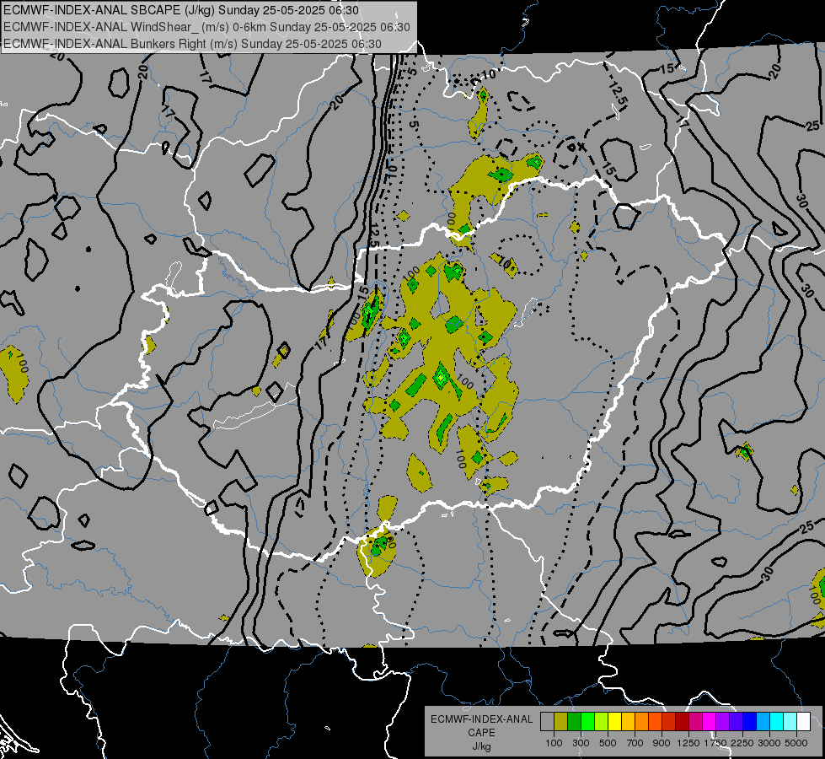This screenshot has height=759, width=825.
Task: Click the J/kg unit in legend box
Action: (x=481, y=746)
